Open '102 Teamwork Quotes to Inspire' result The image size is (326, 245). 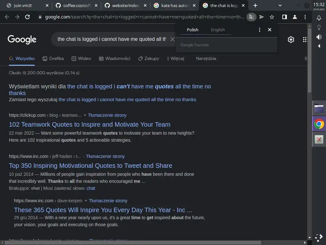(x=89, y=124)
